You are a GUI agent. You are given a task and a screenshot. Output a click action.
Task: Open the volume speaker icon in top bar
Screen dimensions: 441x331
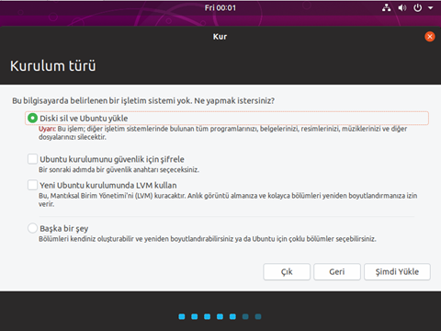point(402,7)
